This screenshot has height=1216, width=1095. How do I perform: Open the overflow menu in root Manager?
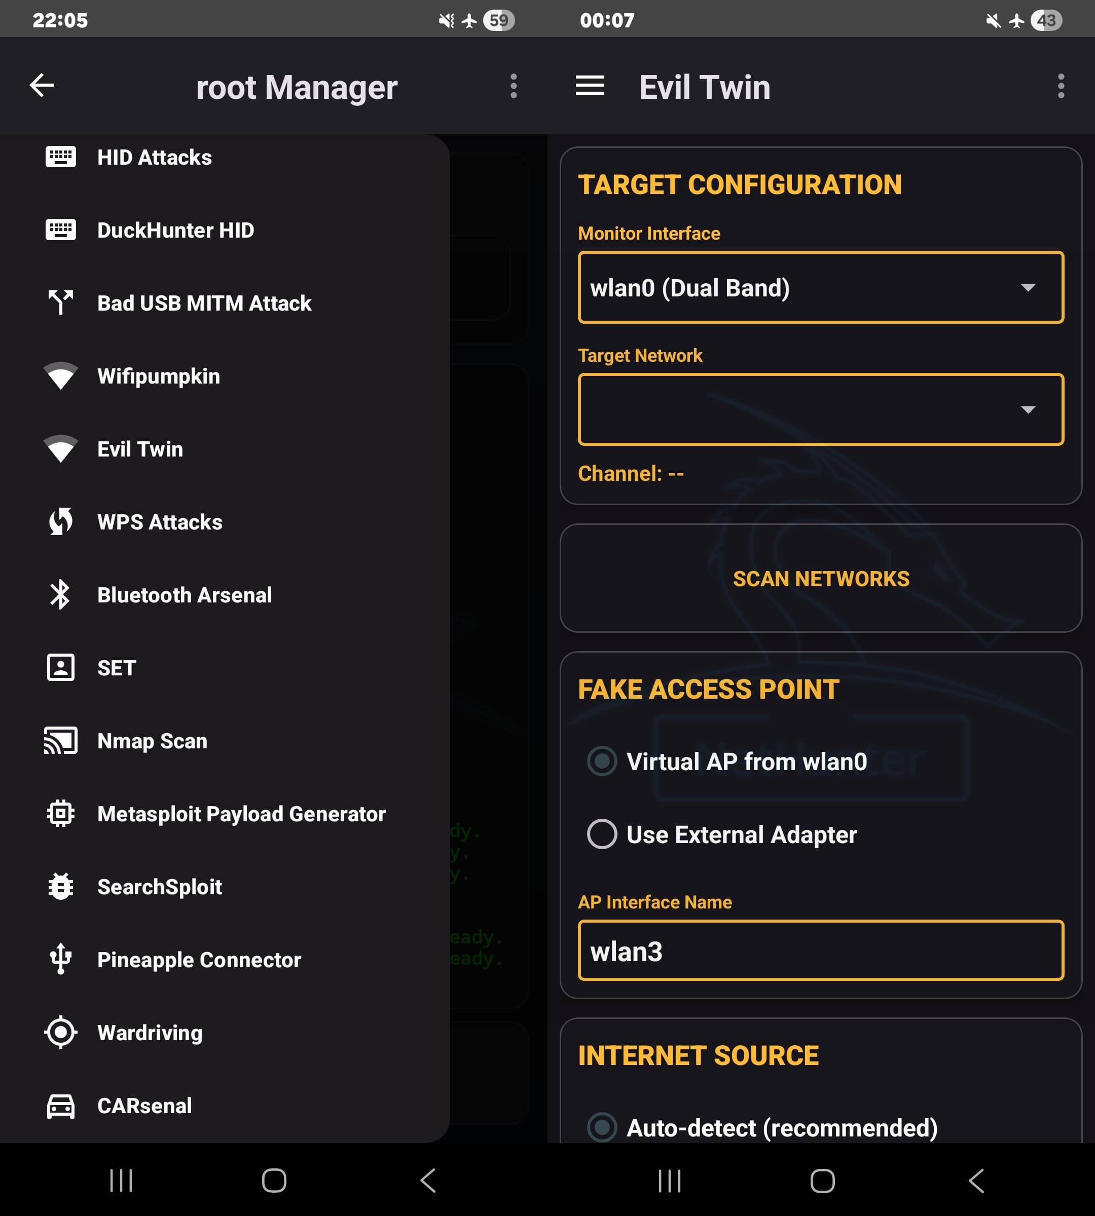click(x=513, y=86)
